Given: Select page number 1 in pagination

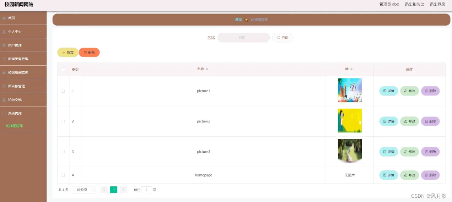Looking at the screenshot, I should point(114,190).
